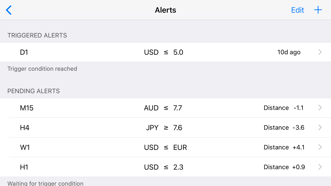This screenshot has height=186, width=331.
Task: Select the W1 pending alert label
Action: click(25, 147)
